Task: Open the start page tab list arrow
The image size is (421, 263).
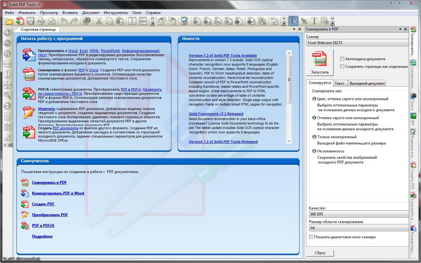Action: tap(294, 29)
